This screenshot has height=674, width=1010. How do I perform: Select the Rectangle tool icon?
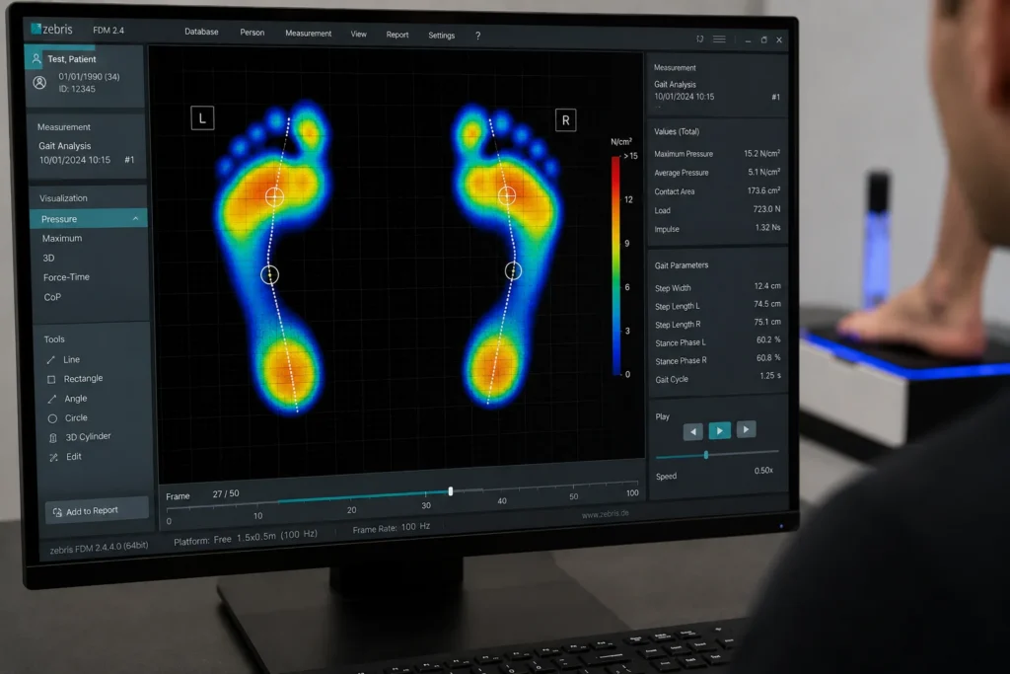coord(51,380)
